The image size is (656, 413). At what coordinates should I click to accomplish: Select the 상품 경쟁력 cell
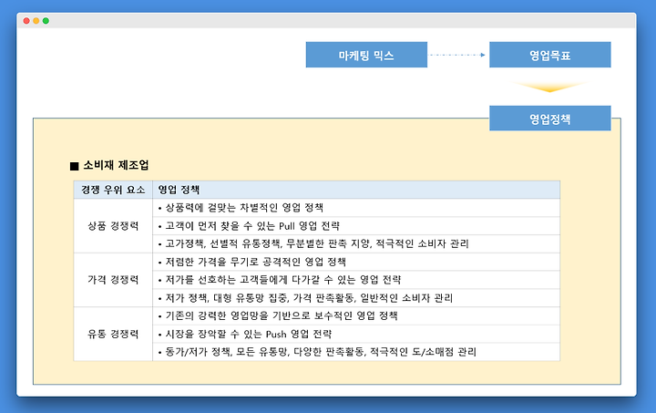pos(113,226)
